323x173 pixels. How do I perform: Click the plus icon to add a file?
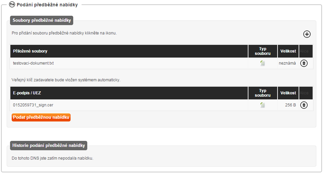[307, 34]
